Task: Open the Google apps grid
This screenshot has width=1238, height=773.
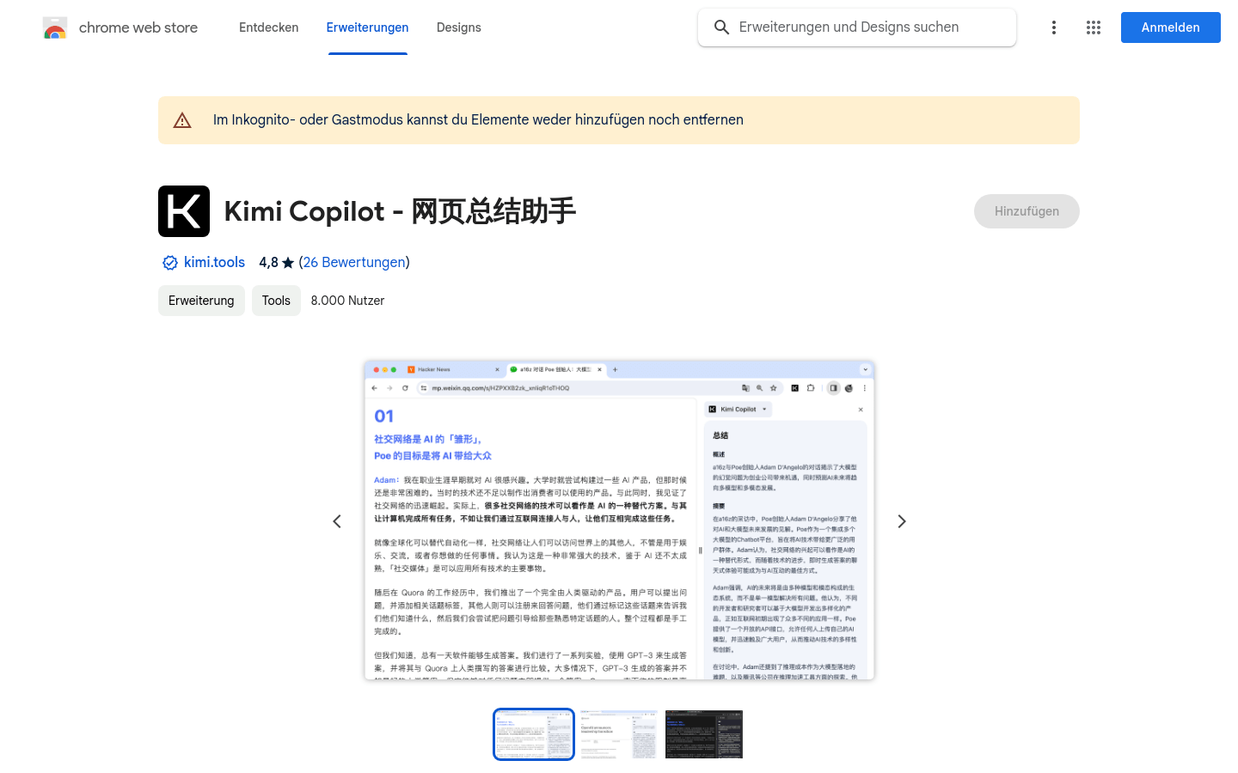Action: (x=1094, y=27)
